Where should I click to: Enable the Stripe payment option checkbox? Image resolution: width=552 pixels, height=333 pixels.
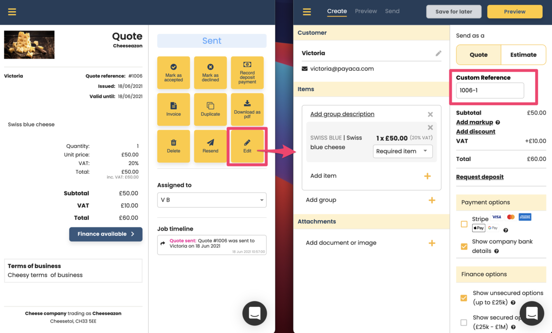pos(464,224)
